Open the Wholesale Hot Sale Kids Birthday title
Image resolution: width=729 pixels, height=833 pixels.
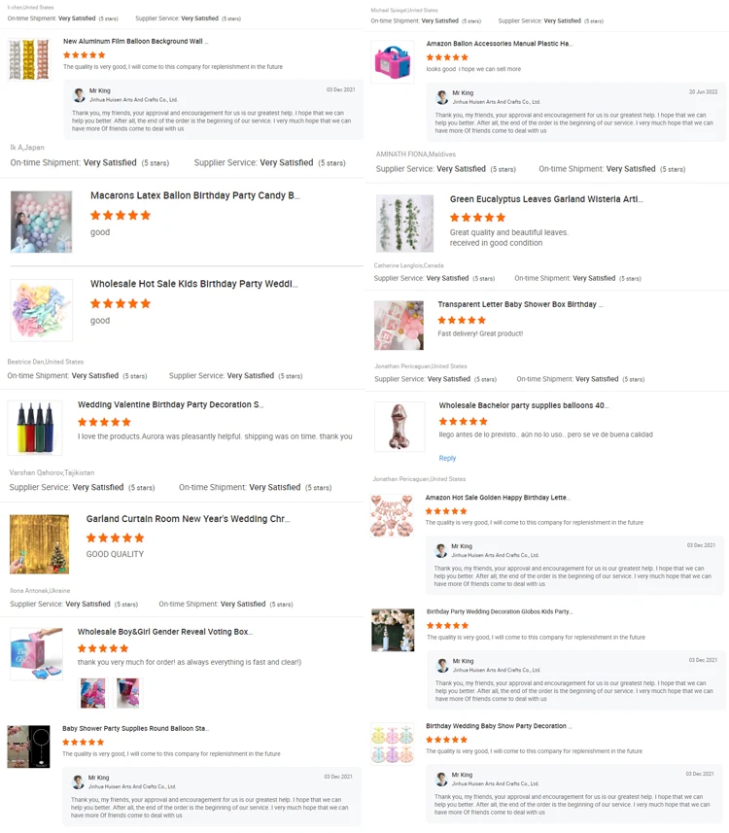[x=194, y=284]
